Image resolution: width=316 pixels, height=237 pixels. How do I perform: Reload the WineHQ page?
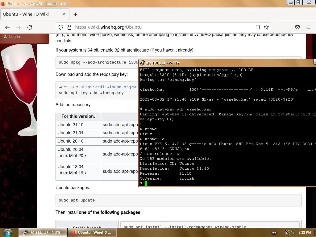point(30,27)
